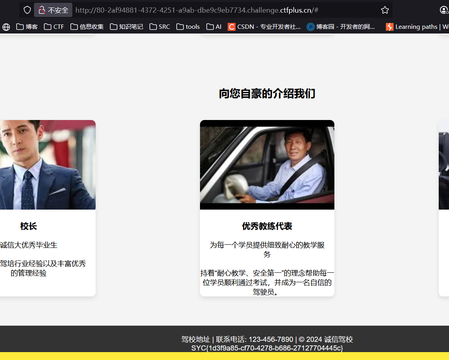
Task: Click the 校长 card title
Action: coord(28,226)
